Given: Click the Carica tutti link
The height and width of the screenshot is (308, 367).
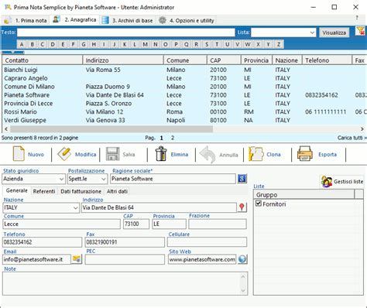Looking at the screenshot, I should (352, 138).
